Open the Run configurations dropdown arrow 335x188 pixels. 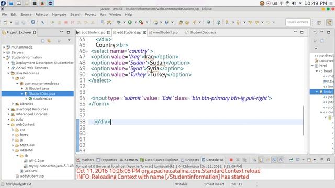pyautogui.click(x=135, y=22)
